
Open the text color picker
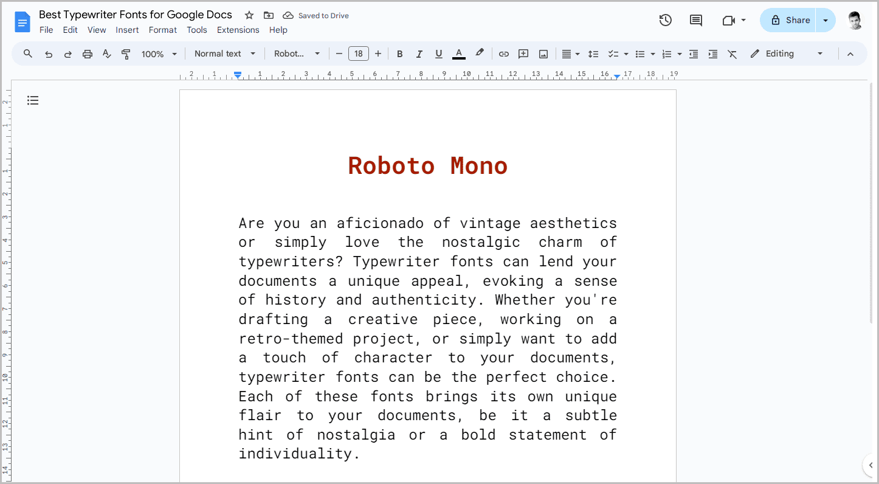tap(459, 54)
